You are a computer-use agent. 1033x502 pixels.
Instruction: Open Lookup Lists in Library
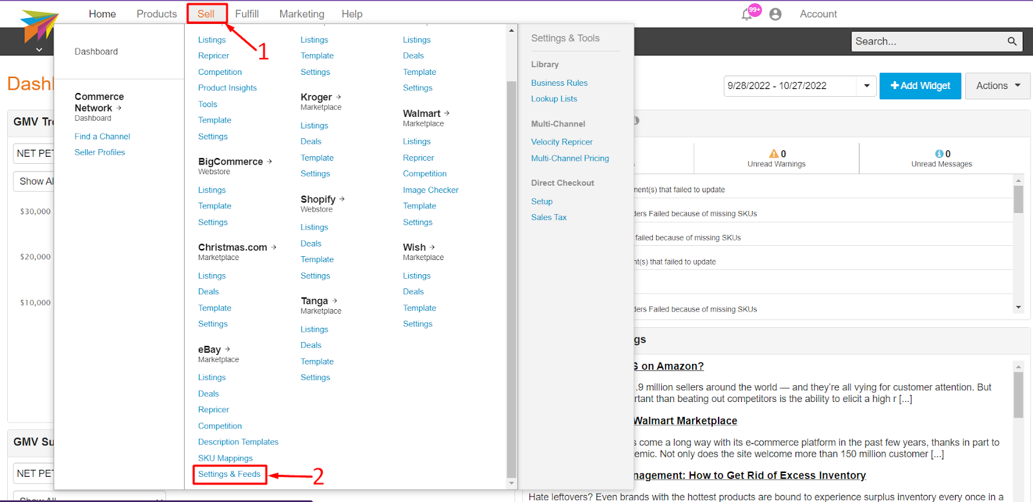click(554, 99)
